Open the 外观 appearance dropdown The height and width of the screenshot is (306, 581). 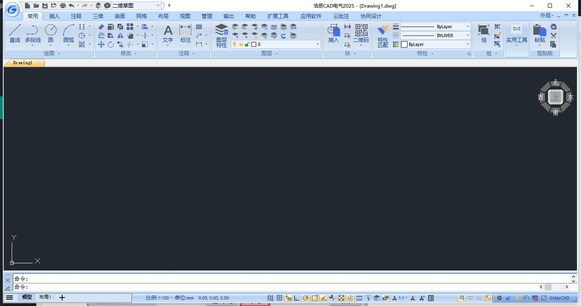coord(547,16)
